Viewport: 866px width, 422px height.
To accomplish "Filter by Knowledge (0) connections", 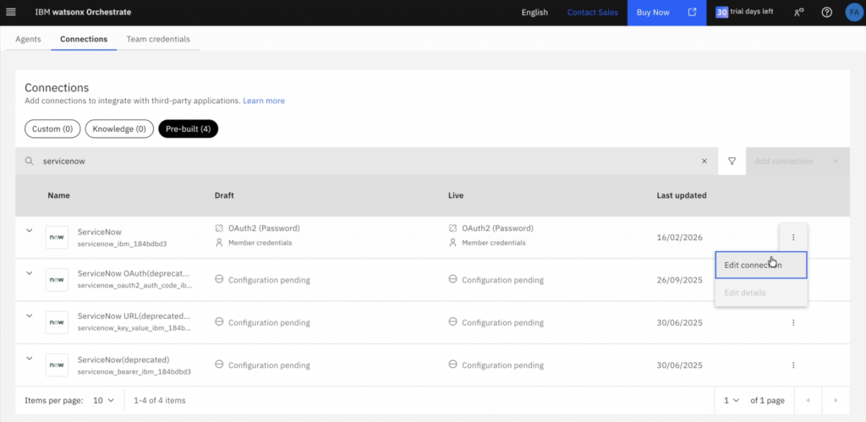I will coord(119,129).
